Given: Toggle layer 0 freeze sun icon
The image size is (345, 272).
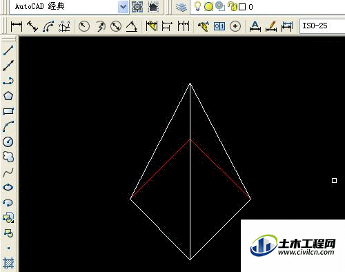Looking at the screenshot, I should 208,7.
